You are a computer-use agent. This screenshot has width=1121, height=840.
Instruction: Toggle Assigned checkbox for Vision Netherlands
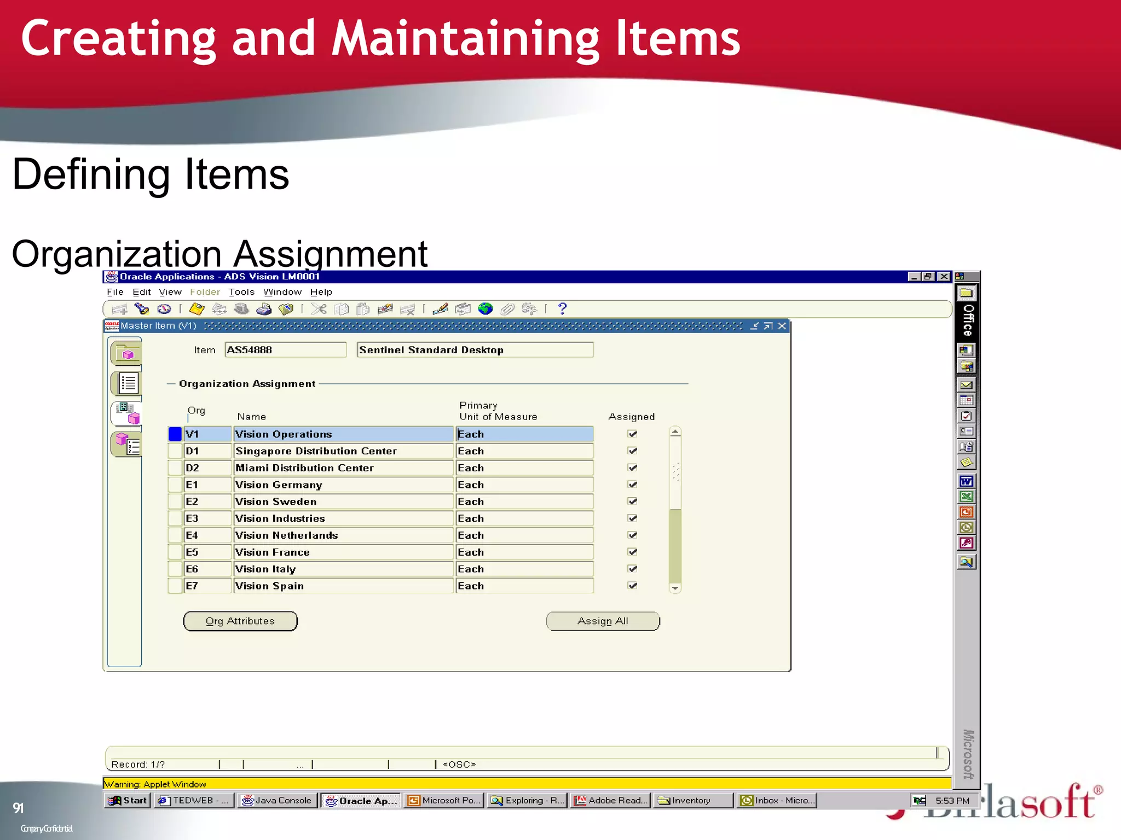click(x=632, y=535)
